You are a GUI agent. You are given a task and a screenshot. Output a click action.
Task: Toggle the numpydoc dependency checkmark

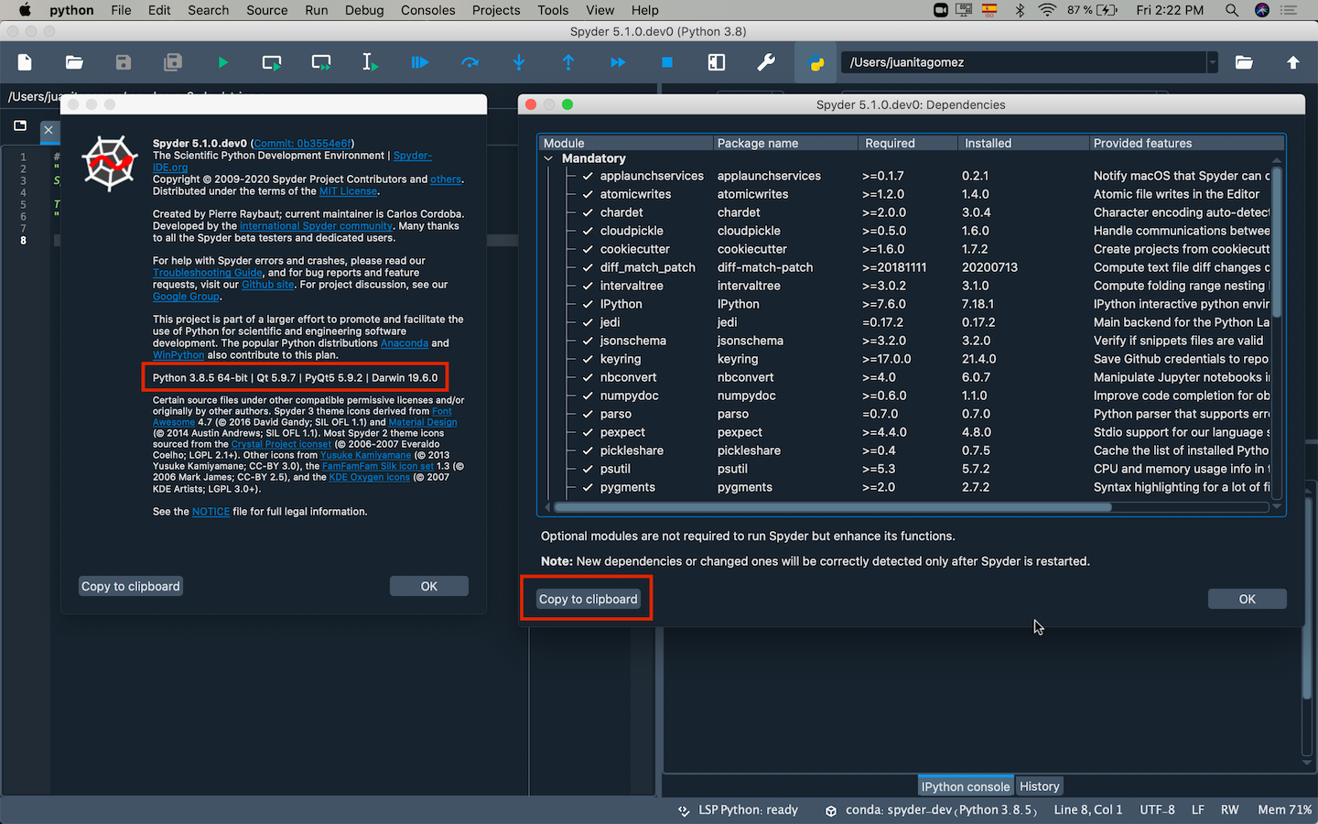(589, 395)
